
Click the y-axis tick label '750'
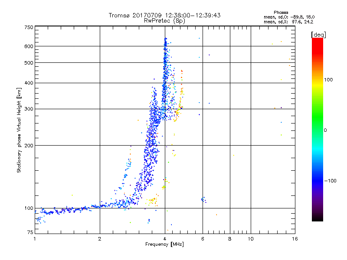(29, 27)
